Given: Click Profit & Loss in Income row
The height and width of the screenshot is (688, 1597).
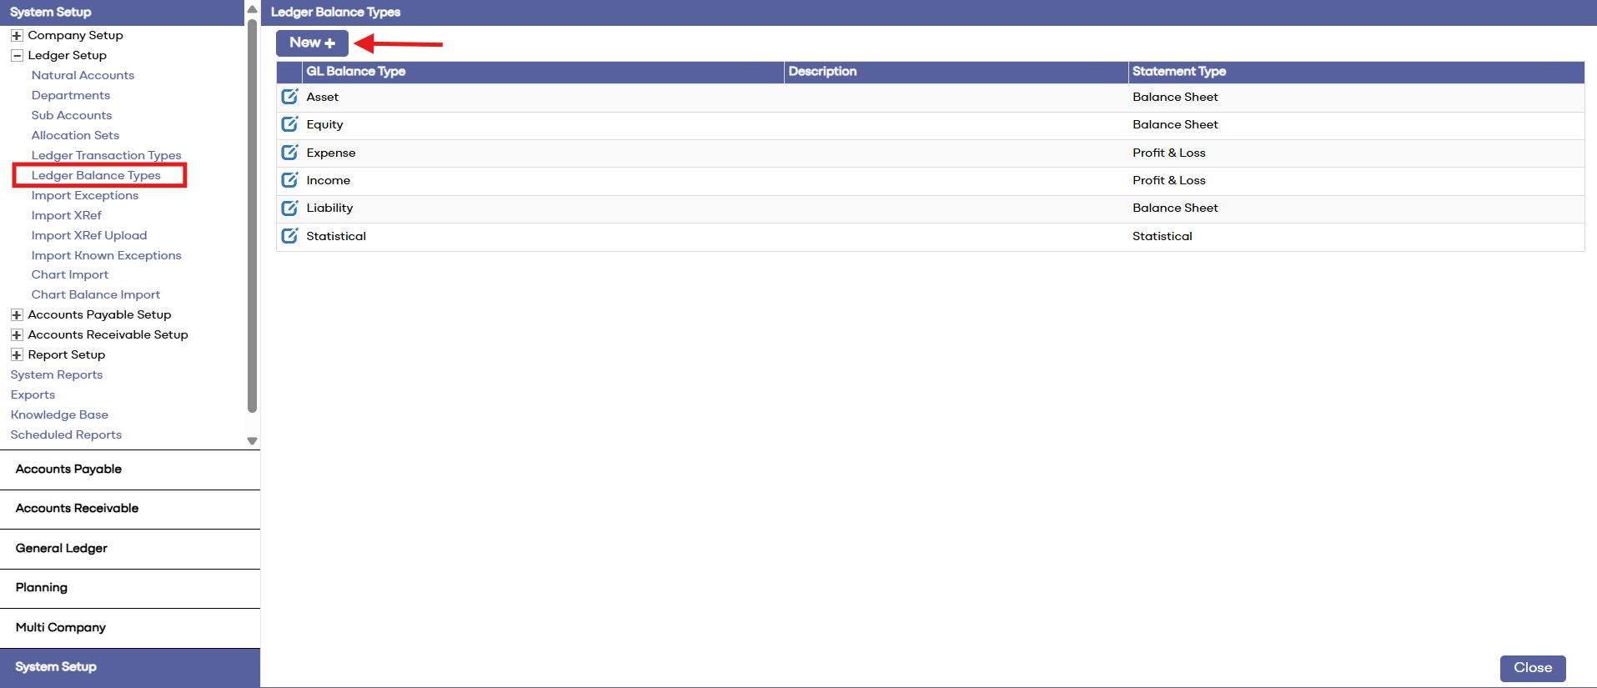Looking at the screenshot, I should click(1168, 180).
